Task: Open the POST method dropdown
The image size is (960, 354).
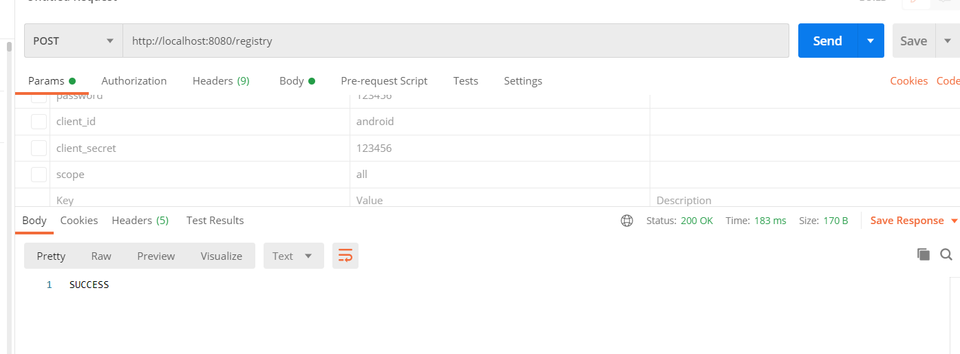Action: pyautogui.click(x=74, y=41)
